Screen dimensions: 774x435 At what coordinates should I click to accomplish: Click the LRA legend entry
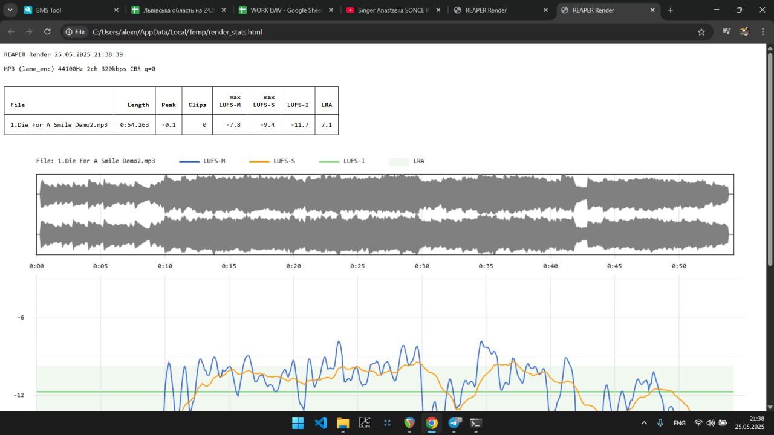coord(407,161)
